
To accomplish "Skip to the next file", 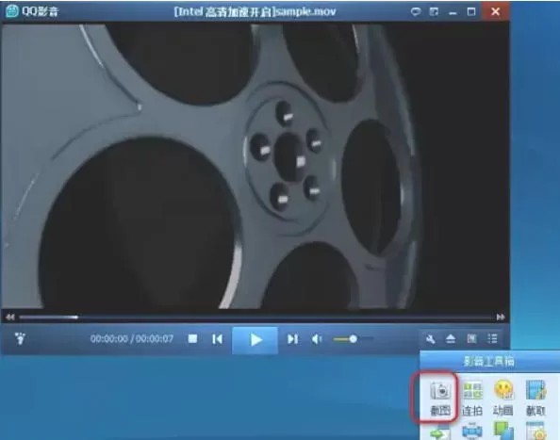I will [x=292, y=339].
